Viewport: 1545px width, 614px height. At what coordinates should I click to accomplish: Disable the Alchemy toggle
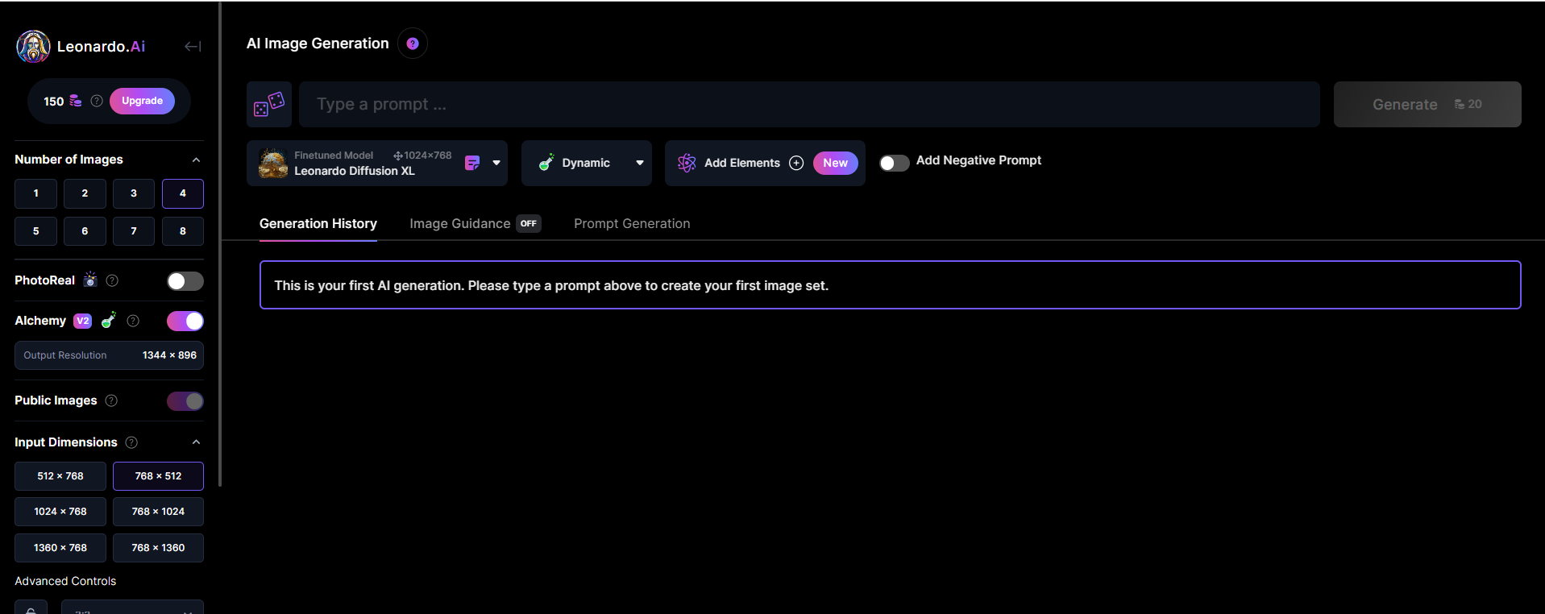[x=185, y=322]
